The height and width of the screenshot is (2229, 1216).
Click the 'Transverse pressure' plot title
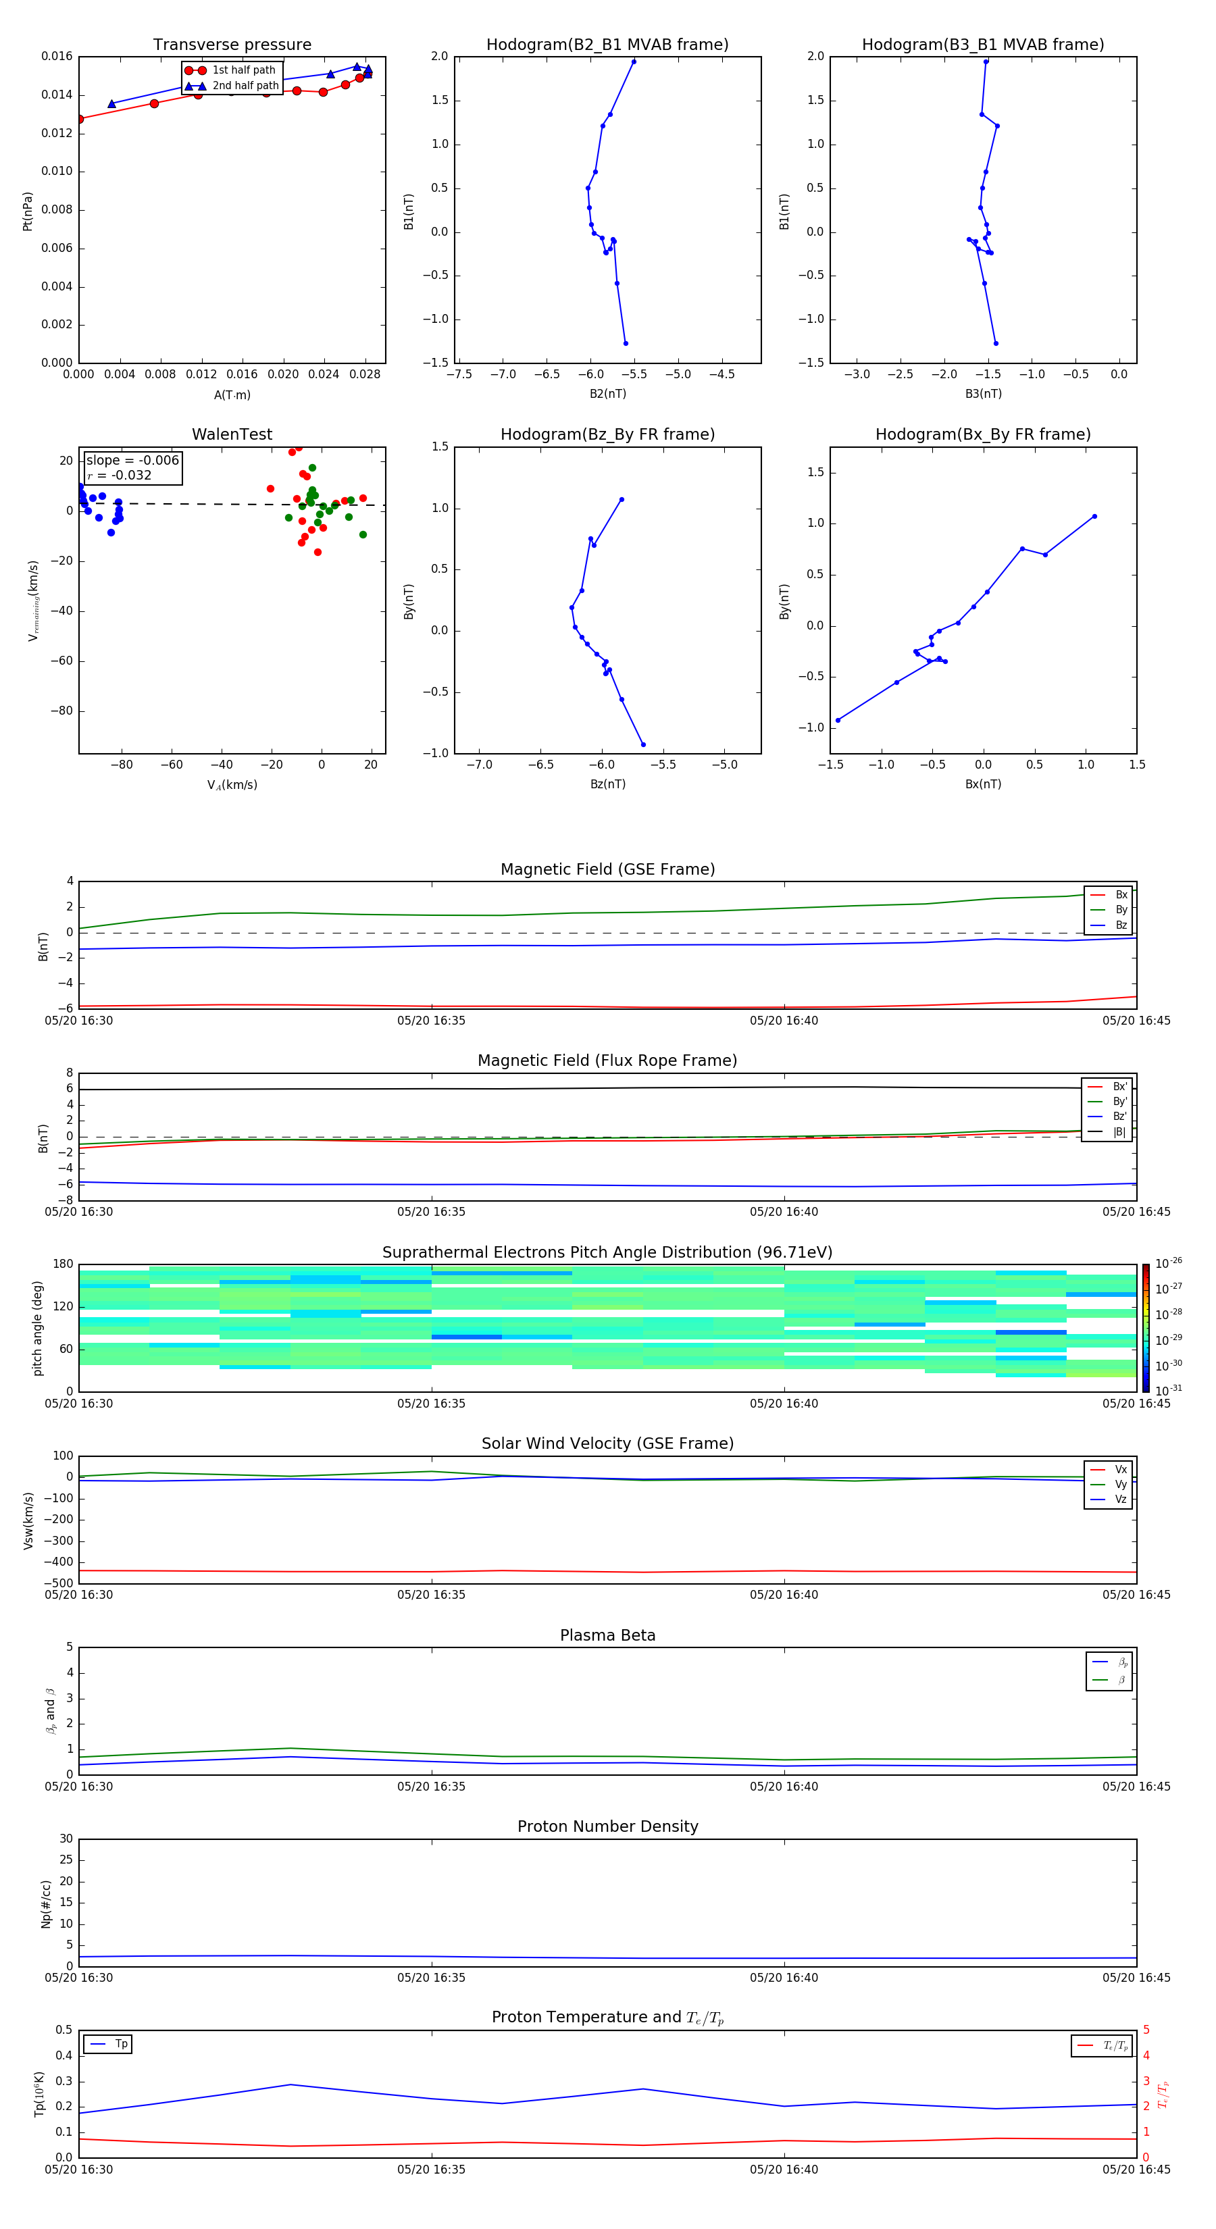click(232, 45)
